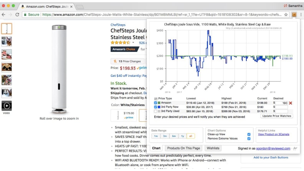Select the fifth product photo thumbnail
Screen dimensions: 304x171
pos(7,80)
